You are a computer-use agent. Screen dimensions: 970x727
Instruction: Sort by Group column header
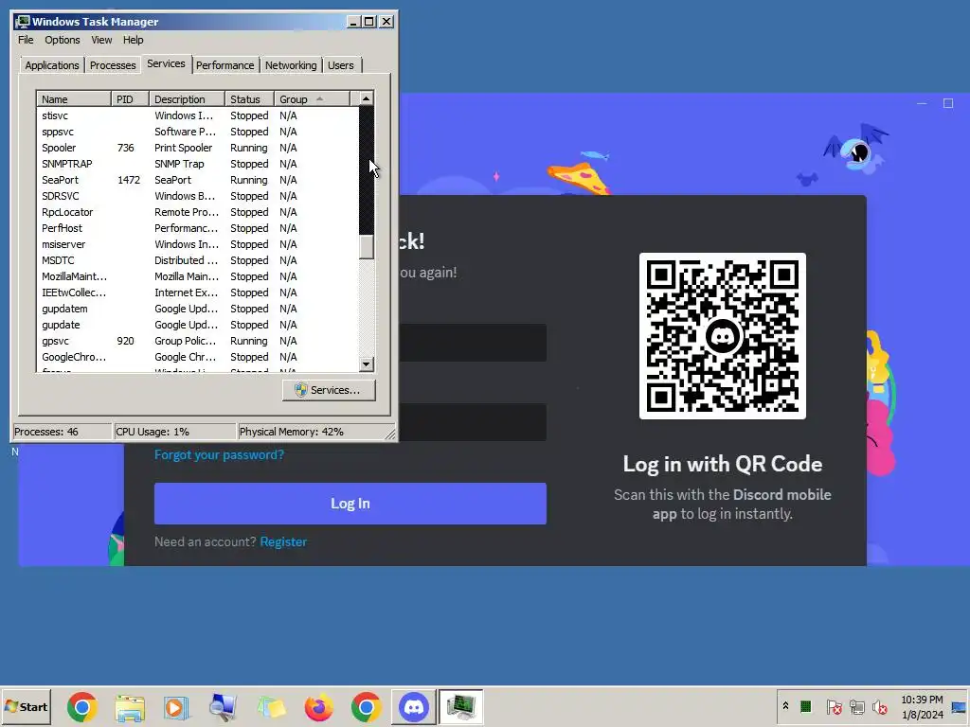coord(313,98)
